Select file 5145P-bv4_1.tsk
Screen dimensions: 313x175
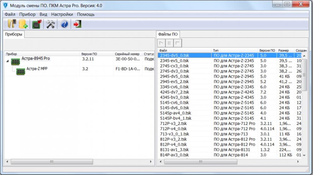[x=176, y=118]
